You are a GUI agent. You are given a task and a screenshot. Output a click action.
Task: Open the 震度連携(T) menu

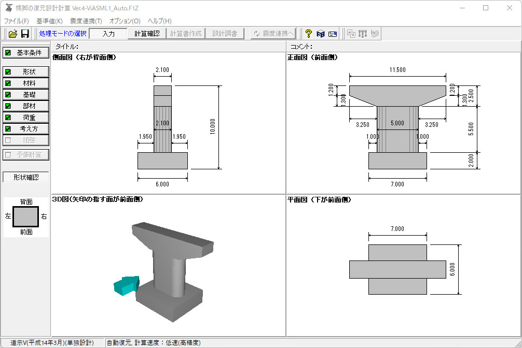[86, 21]
